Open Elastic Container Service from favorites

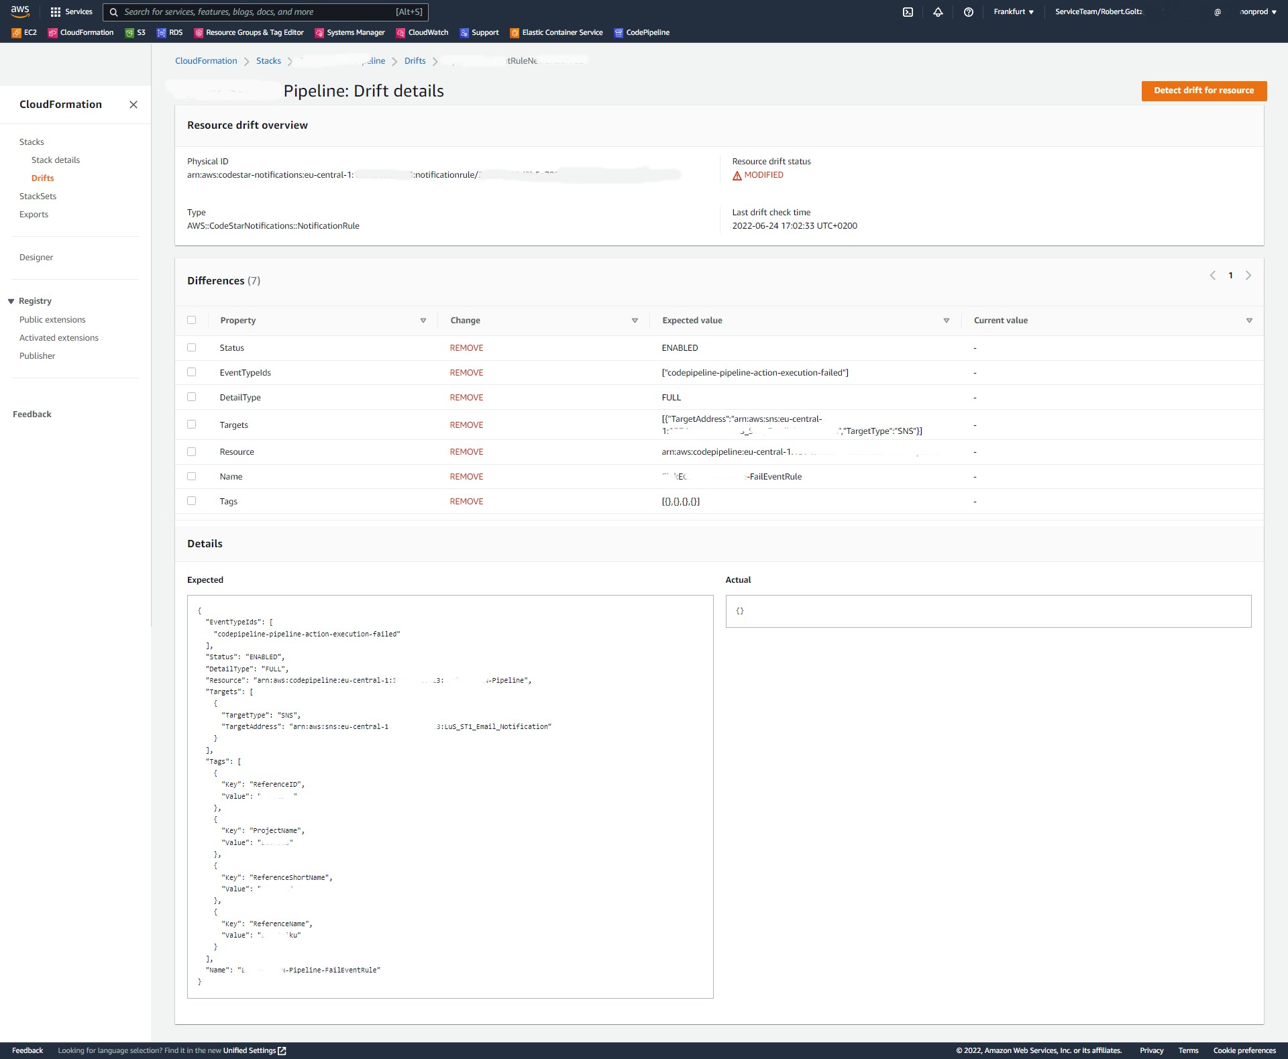pos(556,32)
